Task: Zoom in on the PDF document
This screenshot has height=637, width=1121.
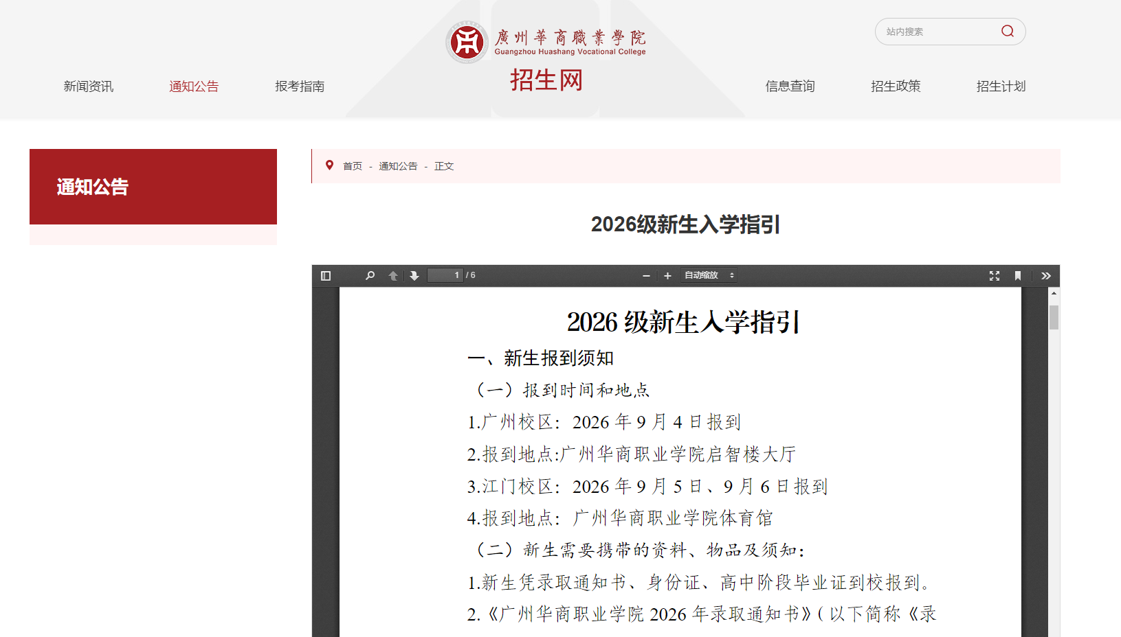Action: [667, 275]
